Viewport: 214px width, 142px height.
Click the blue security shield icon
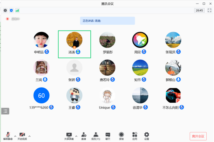click(11, 10)
